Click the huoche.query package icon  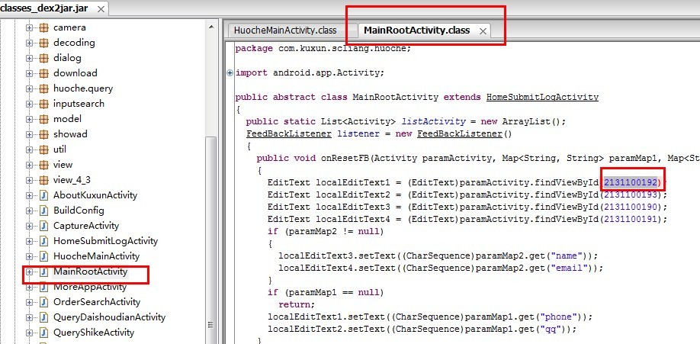coord(43,88)
